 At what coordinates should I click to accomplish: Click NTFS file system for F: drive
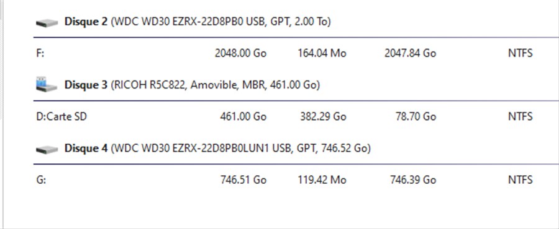520,53
